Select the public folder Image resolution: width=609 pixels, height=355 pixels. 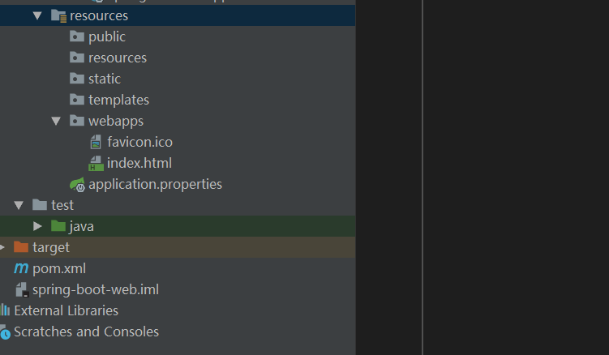(107, 36)
